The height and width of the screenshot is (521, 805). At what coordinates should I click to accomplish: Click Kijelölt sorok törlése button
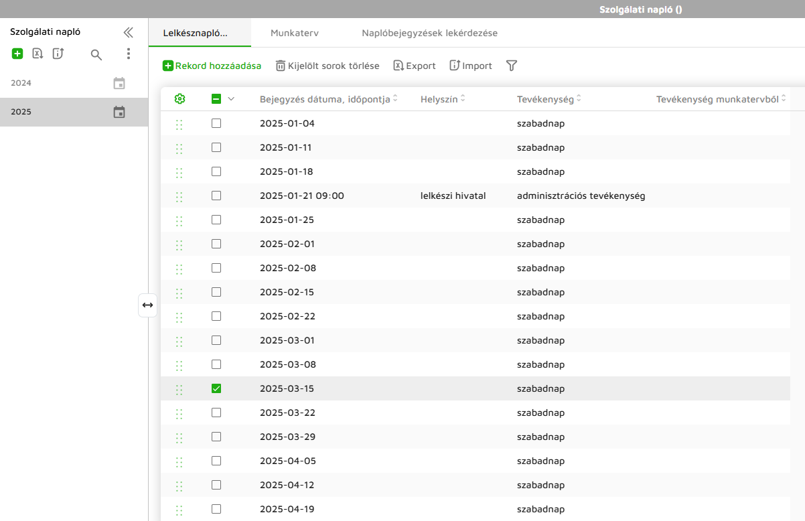tap(327, 66)
